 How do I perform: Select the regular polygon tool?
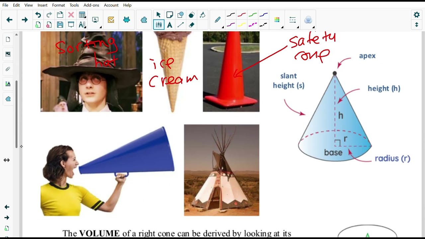[x=192, y=15]
